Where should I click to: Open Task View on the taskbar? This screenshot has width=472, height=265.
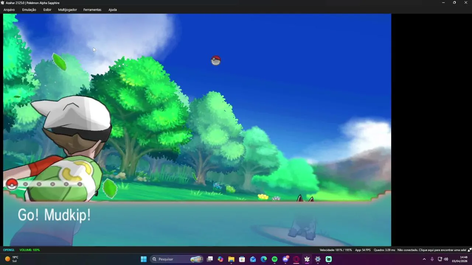(210, 259)
